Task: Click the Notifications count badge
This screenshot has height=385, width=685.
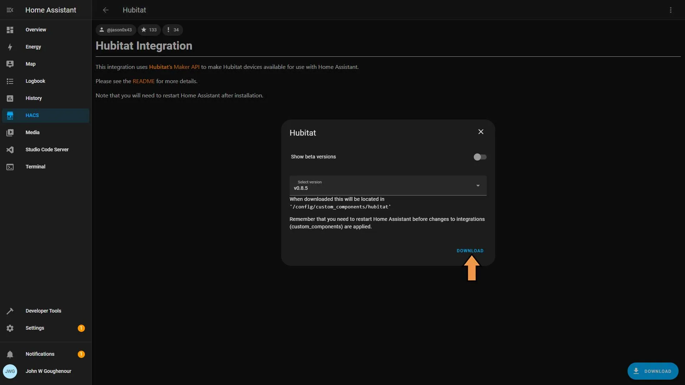Action: (81, 354)
